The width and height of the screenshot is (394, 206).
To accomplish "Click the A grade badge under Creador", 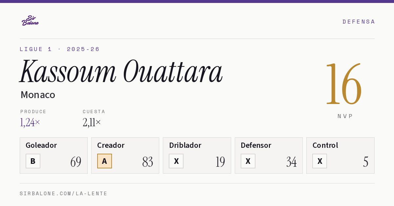I will (x=104, y=161).
